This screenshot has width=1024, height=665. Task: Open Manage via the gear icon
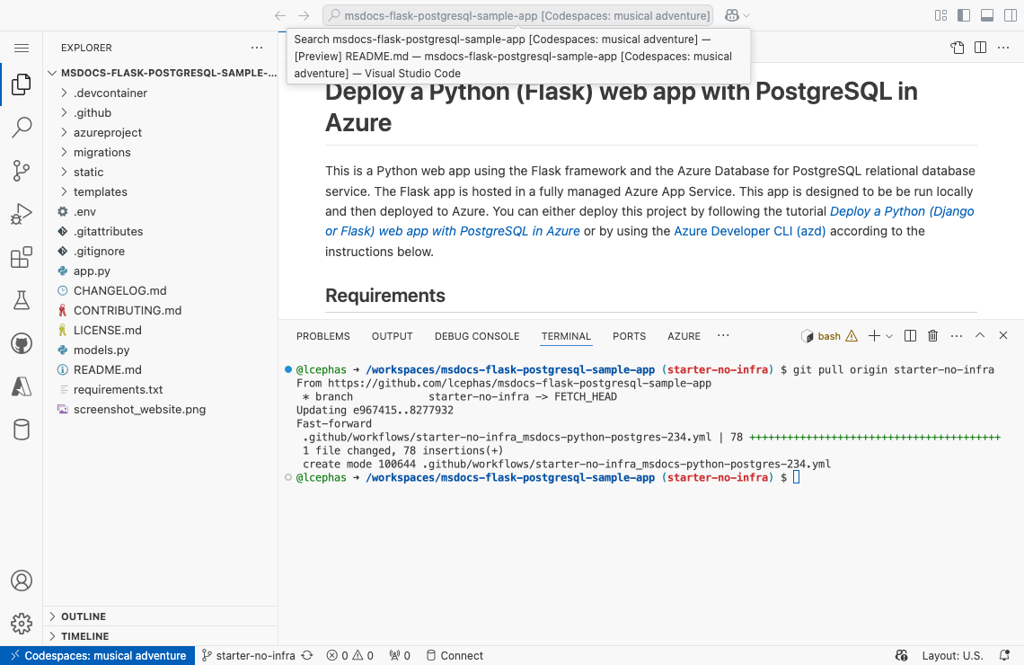tap(22, 623)
